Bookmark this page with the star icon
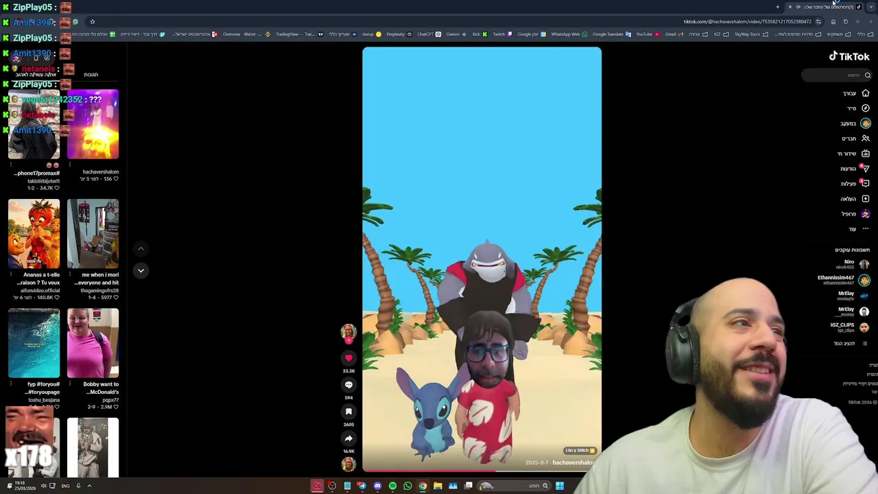The height and width of the screenshot is (494, 878). 93,22
